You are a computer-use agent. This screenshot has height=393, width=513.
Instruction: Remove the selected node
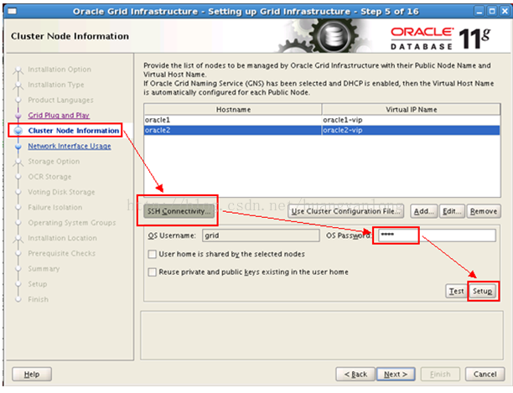coord(484,211)
